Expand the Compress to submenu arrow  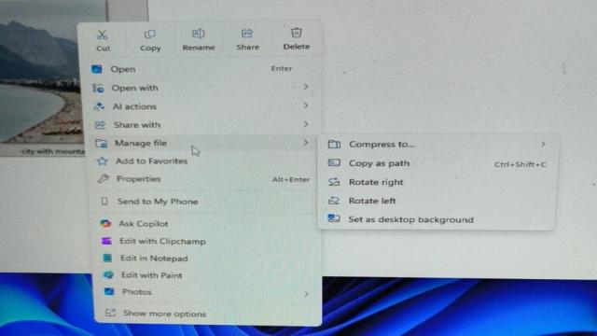(x=543, y=144)
